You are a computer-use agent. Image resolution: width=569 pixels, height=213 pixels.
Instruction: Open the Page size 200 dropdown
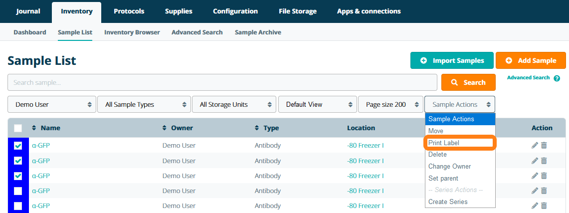point(390,105)
